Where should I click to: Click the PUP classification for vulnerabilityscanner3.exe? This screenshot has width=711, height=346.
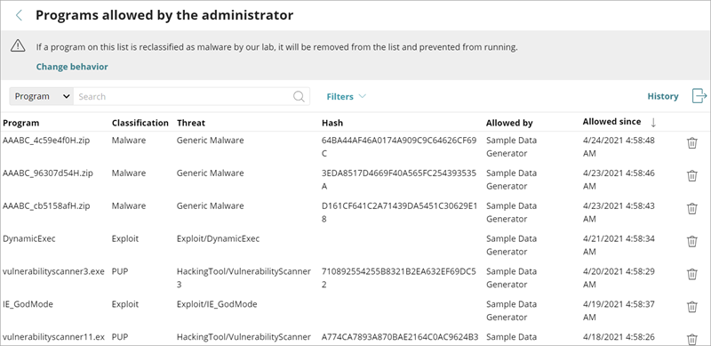pyautogui.click(x=119, y=271)
